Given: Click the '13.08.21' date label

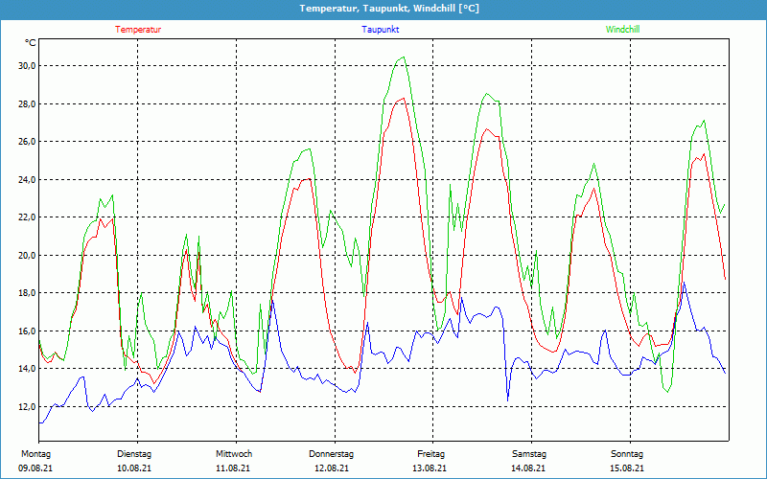Looking at the screenshot, I should [x=430, y=468].
